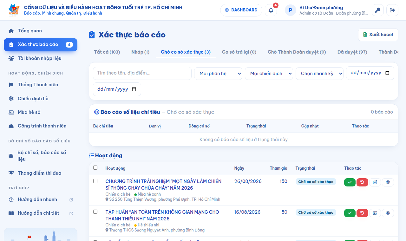Approve the 'MỘT NGÀY LÀM CHIẾN SĨ' activity
The height and width of the screenshot is (241, 406).
[x=350, y=182]
